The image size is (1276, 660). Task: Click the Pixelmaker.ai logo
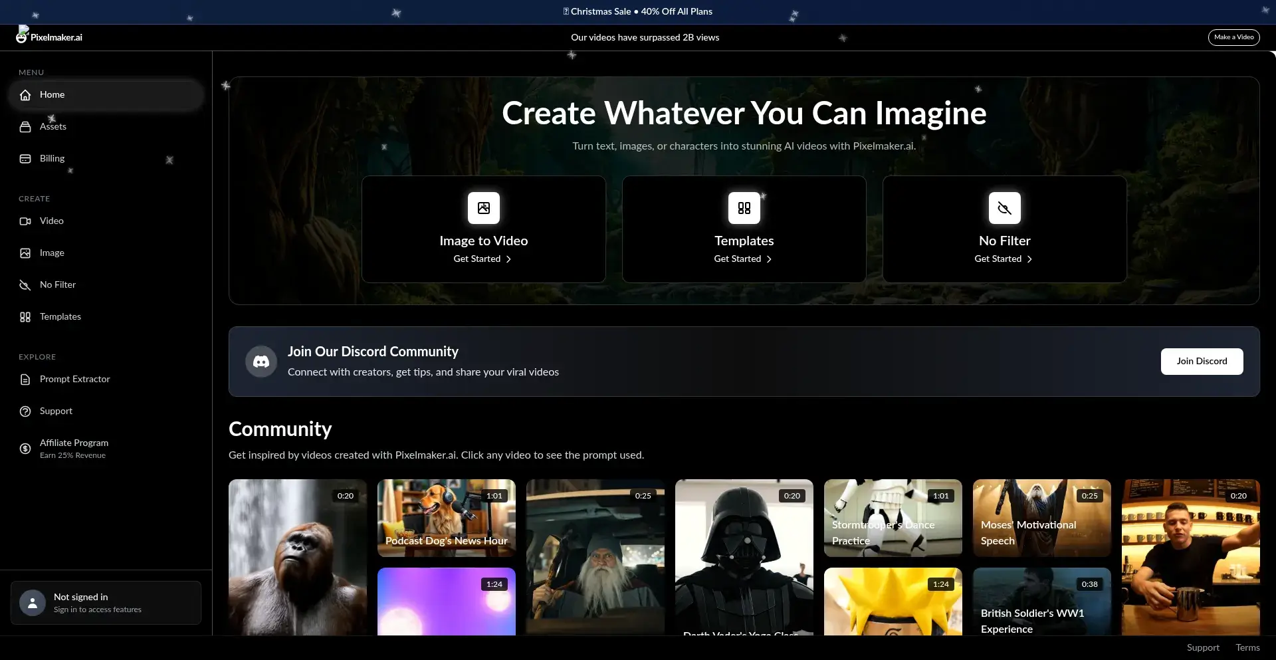49,37
